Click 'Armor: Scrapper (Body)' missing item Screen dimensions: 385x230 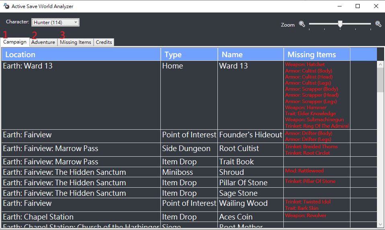click(x=311, y=89)
